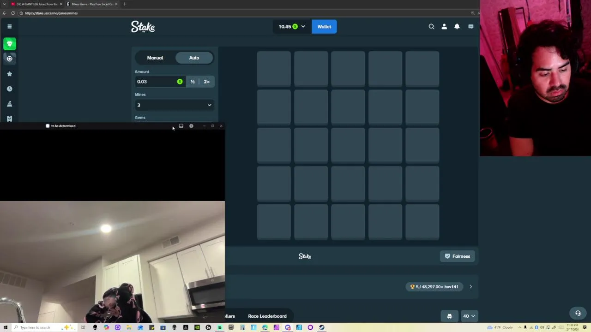Show hidden system tray icons
The height and width of the screenshot is (332, 591).
pos(519,327)
